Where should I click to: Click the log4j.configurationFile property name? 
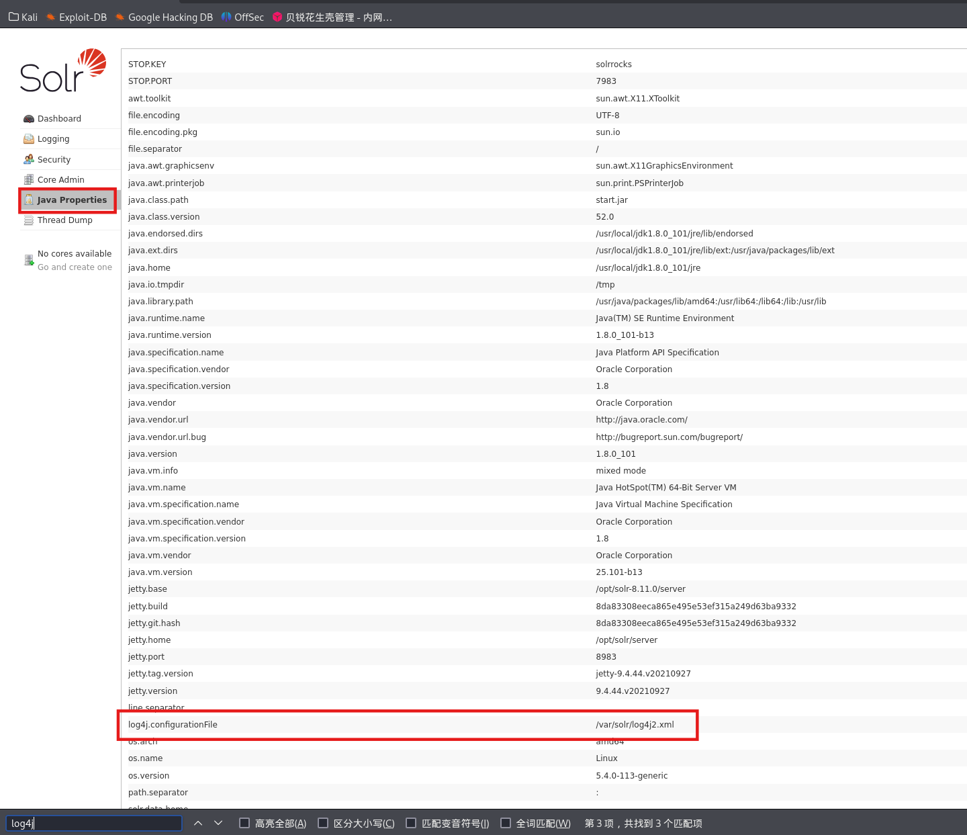[x=173, y=724]
